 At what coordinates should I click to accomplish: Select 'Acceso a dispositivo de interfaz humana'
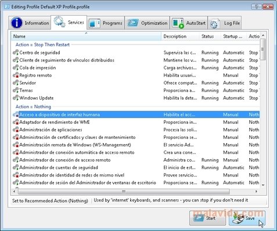click(60, 115)
